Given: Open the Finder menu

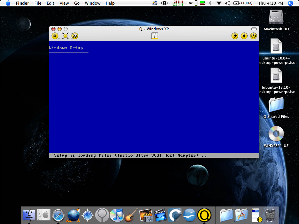Looking at the screenshot, I should tap(22, 3).
